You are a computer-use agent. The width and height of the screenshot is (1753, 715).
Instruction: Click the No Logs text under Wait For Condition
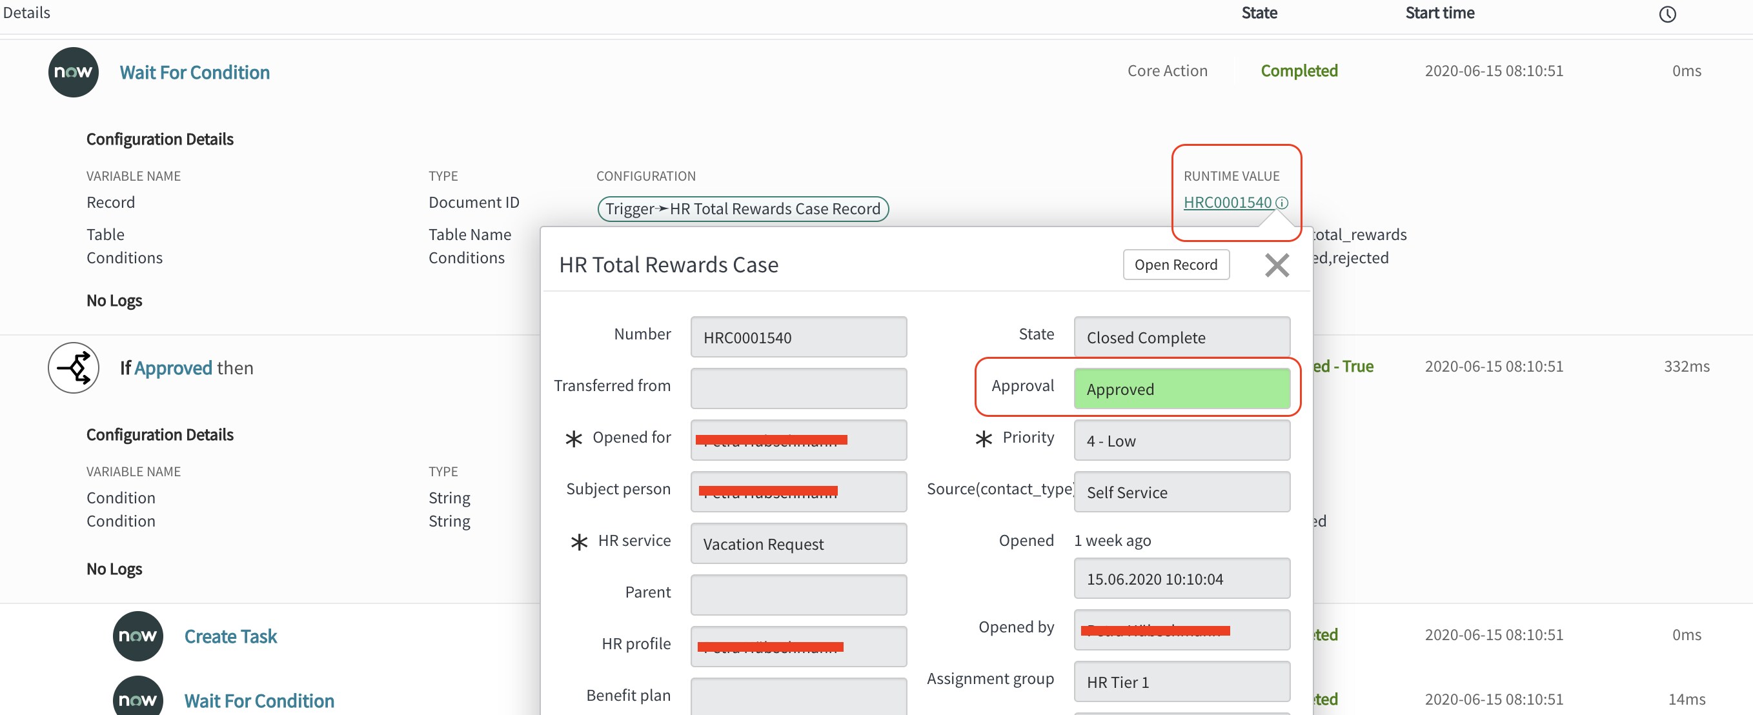point(114,300)
